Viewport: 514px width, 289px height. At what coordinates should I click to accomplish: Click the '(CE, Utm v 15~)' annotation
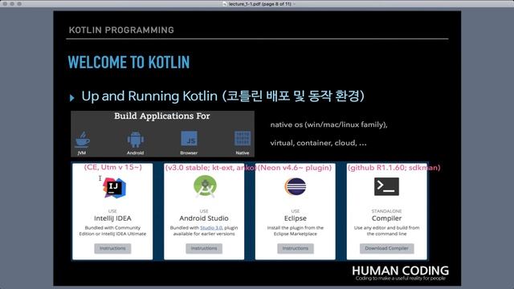(x=113, y=167)
